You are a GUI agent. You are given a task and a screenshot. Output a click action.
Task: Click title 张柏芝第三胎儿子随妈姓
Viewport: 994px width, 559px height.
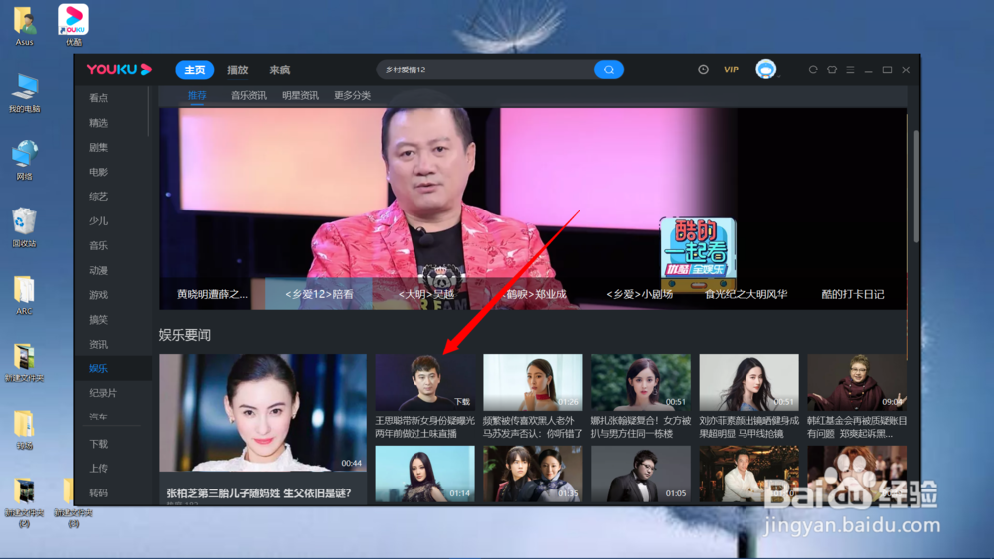click(258, 493)
